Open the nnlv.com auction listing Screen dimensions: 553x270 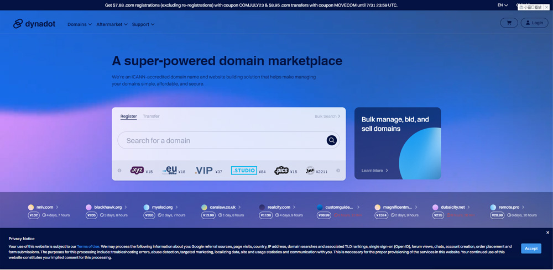[45, 208]
